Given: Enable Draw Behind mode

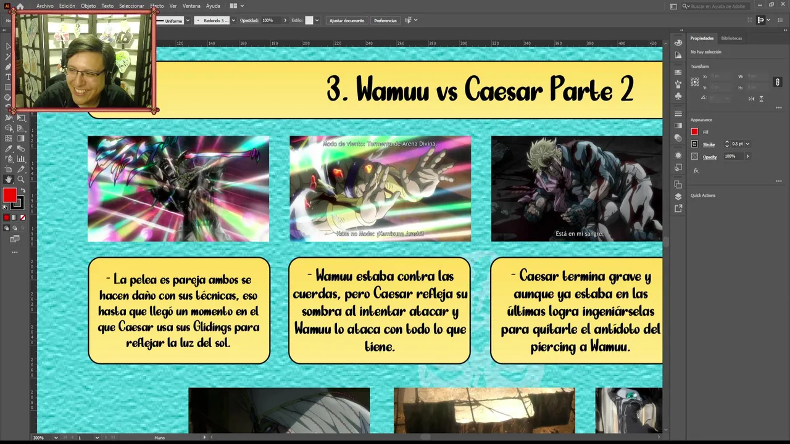Looking at the screenshot, I should (x=14, y=228).
